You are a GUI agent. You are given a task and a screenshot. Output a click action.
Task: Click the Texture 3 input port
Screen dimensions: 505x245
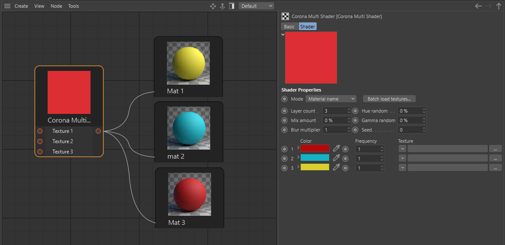(x=40, y=152)
